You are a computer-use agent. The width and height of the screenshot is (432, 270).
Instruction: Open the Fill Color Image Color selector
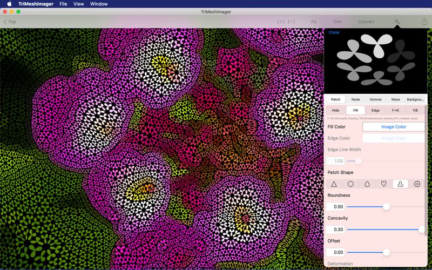pyautogui.click(x=394, y=127)
